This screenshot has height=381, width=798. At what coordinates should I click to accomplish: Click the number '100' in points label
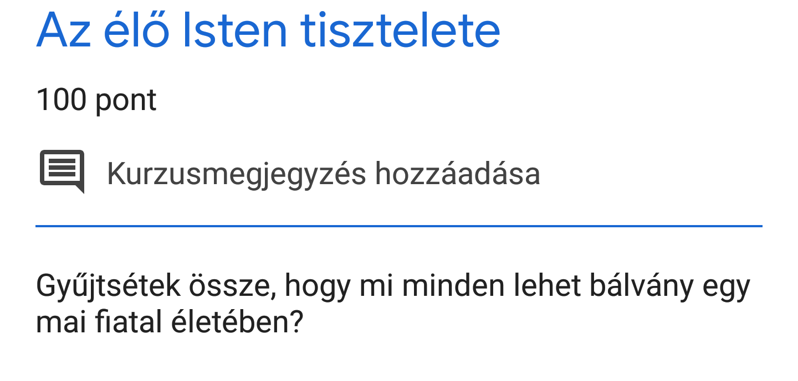[61, 100]
